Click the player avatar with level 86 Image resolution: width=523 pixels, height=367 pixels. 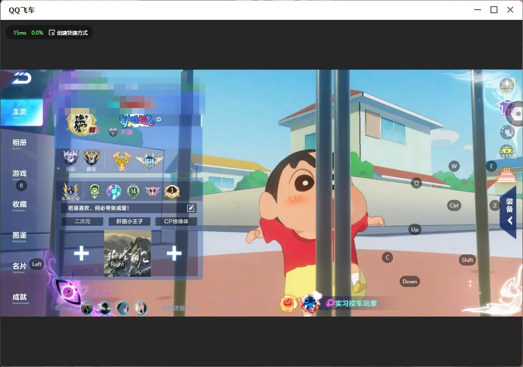[82, 124]
